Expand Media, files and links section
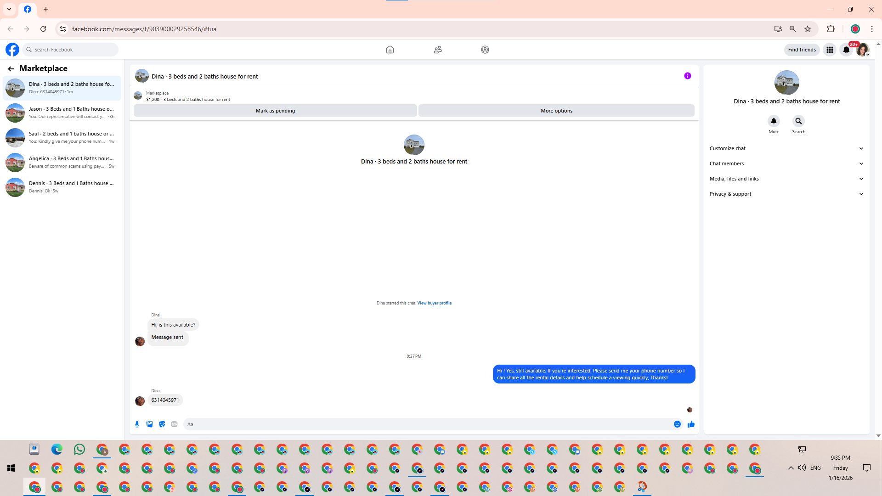 point(786,179)
